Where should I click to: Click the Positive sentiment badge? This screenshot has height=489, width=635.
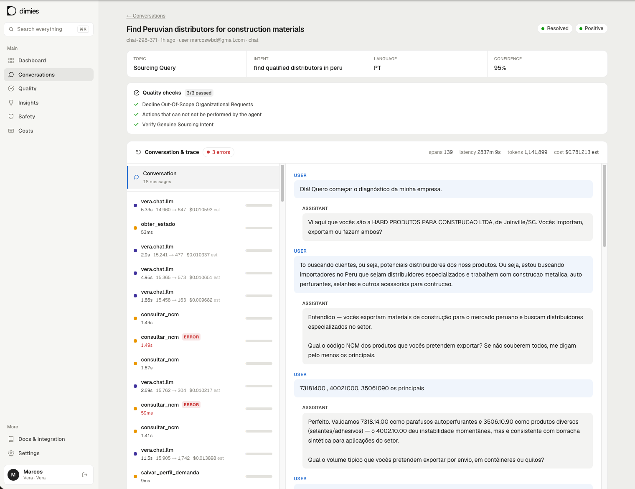(591, 28)
